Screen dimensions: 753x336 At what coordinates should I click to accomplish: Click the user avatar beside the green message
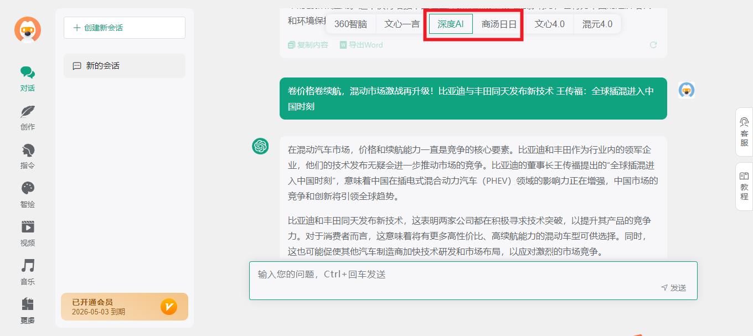(x=687, y=90)
